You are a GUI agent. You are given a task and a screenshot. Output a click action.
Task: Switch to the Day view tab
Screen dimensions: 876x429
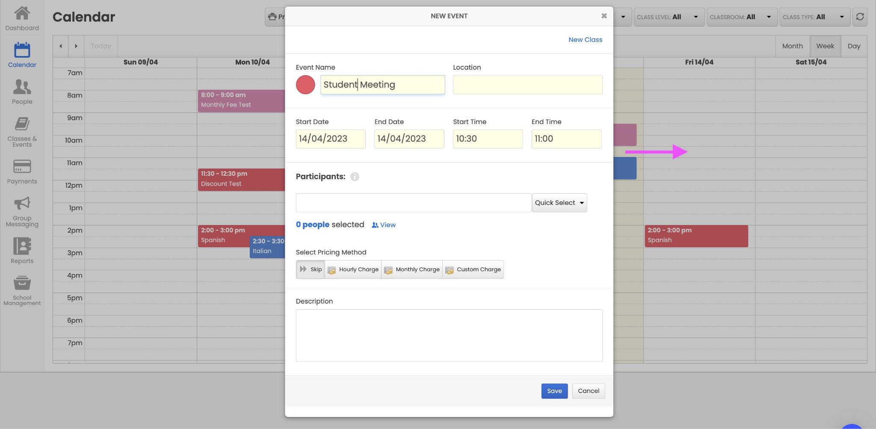pyautogui.click(x=854, y=46)
